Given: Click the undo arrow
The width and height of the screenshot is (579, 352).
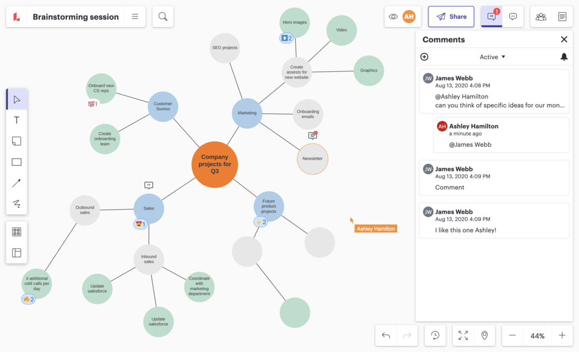Looking at the screenshot, I should (x=386, y=335).
